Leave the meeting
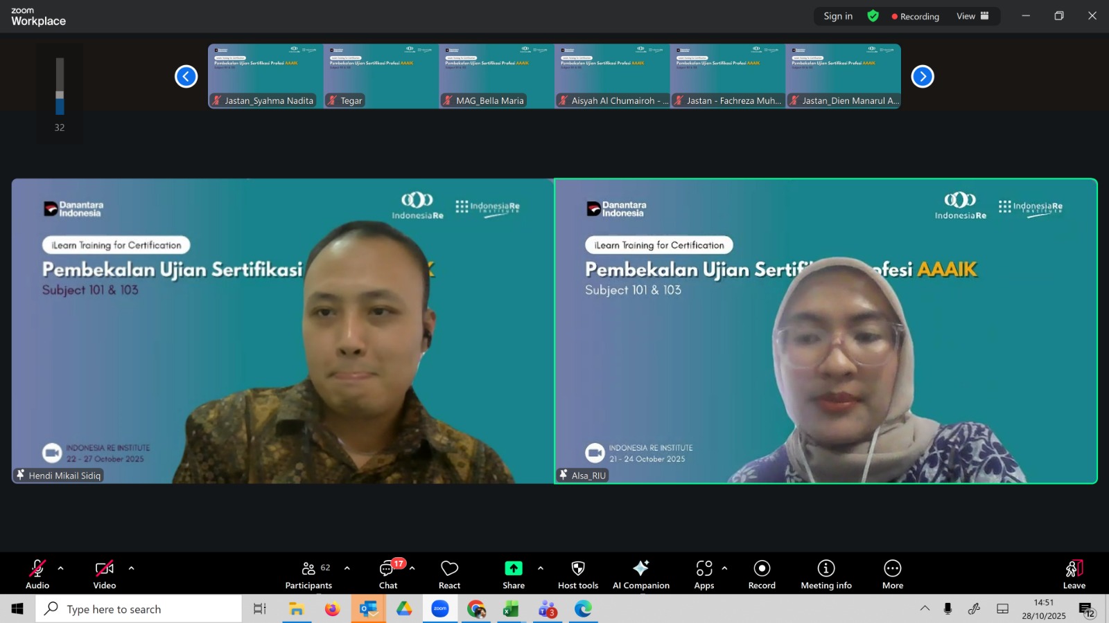This screenshot has height=623, width=1109. point(1074,574)
